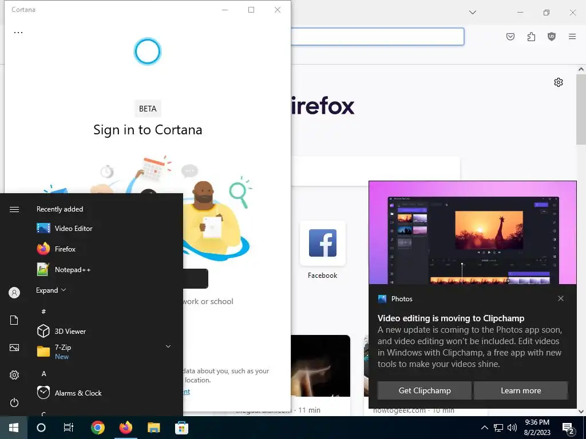Image resolution: width=586 pixels, height=439 pixels.
Task: Jump to the A letter header
Action: pos(43,373)
